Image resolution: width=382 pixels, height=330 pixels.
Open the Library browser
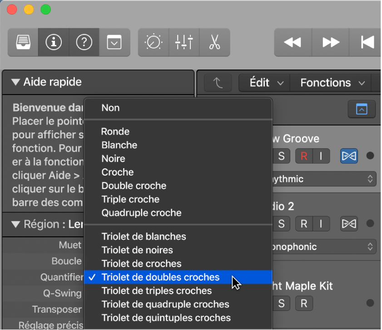(22, 42)
